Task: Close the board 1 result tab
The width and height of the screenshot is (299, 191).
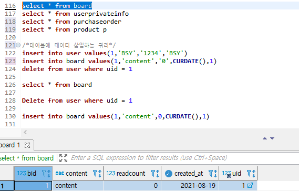Action: pyautogui.click(x=27, y=145)
